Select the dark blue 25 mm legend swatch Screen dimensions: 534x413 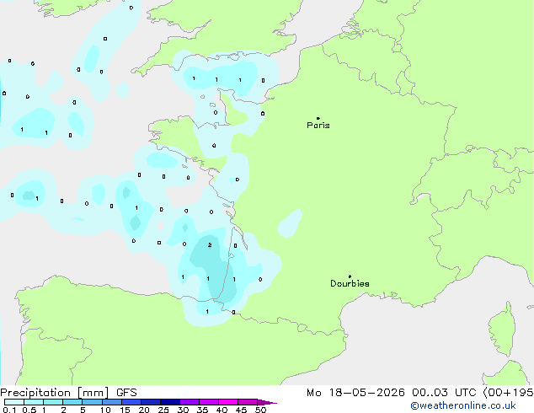pyautogui.click(x=169, y=402)
